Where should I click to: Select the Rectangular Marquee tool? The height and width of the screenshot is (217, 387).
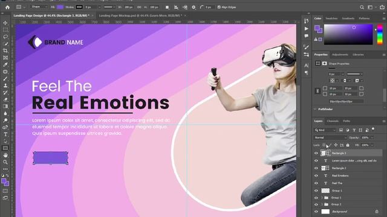pyautogui.click(x=5, y=30)
